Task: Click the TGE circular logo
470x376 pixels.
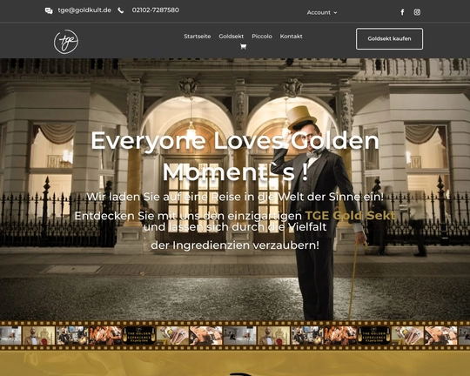Action: click(x=66, y=42)
